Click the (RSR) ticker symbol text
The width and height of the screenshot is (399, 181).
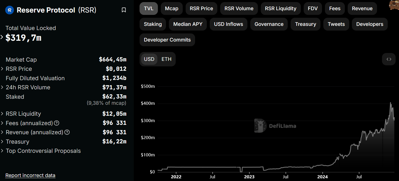pos(87,10)
